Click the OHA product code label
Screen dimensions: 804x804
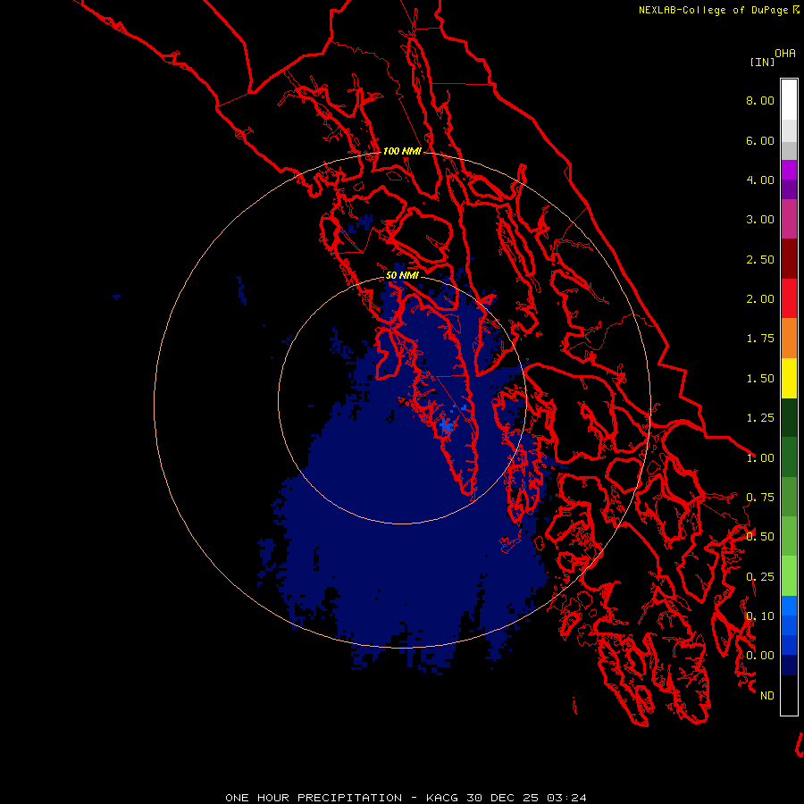[x=785, y=54]
